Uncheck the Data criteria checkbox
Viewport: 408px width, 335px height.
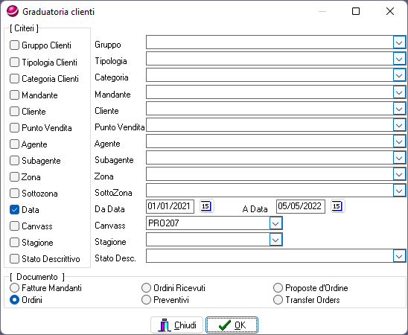[14, 210]
